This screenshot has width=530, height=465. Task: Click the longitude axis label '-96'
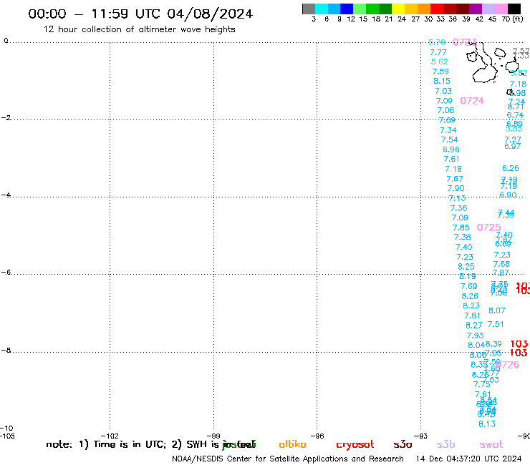pyautogui.click(x=317, y=436)
